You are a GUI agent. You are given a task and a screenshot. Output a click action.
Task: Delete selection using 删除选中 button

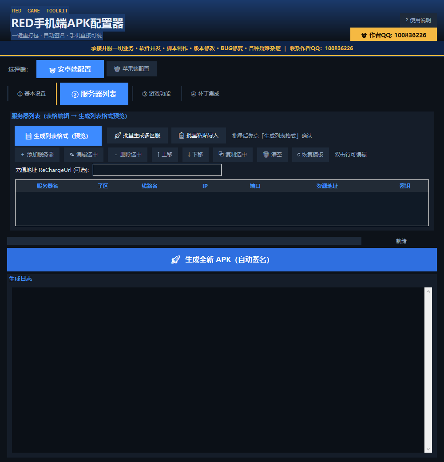(128, 155)
